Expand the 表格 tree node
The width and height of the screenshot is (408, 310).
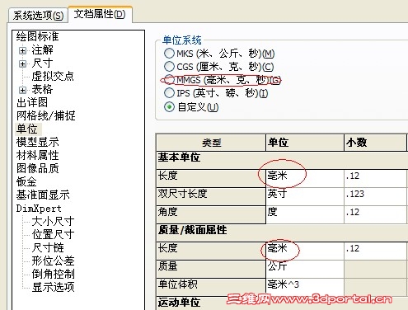click(x=23, y=90)
